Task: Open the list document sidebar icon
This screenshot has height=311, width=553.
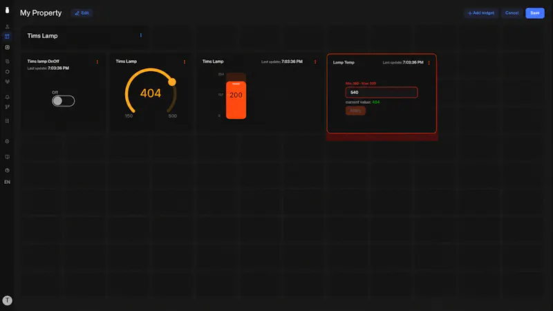Action: pyautogui.click(x=7, y=121)
